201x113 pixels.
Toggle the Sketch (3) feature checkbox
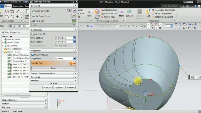pyautogui.click(x=8, y=64)
